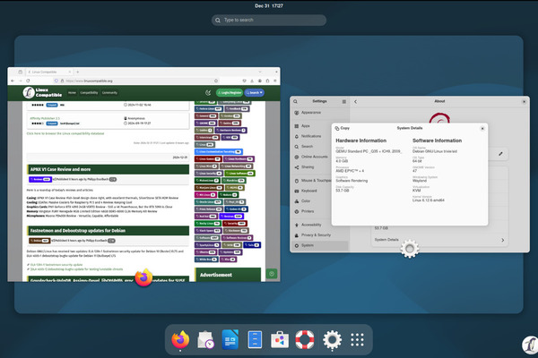Screen dimensions: 538x358
Task: Reload the page in Firefox
Action: pos(28,81)
